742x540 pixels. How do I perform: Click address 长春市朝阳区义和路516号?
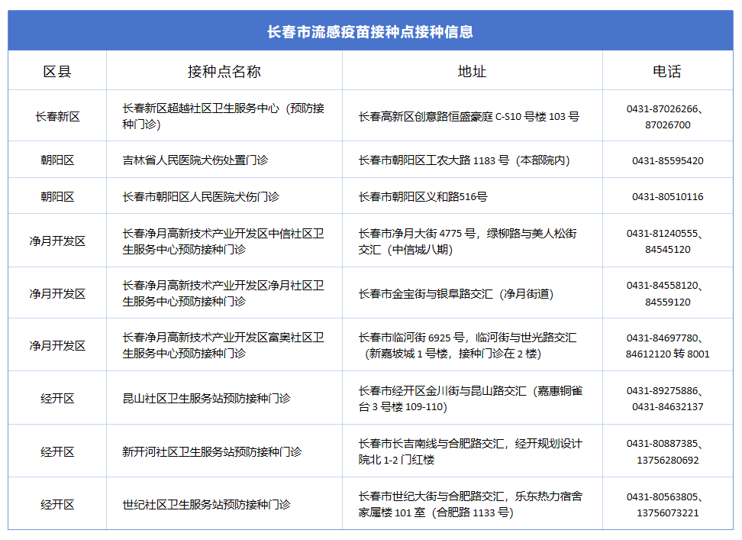[x=423, y=196]
